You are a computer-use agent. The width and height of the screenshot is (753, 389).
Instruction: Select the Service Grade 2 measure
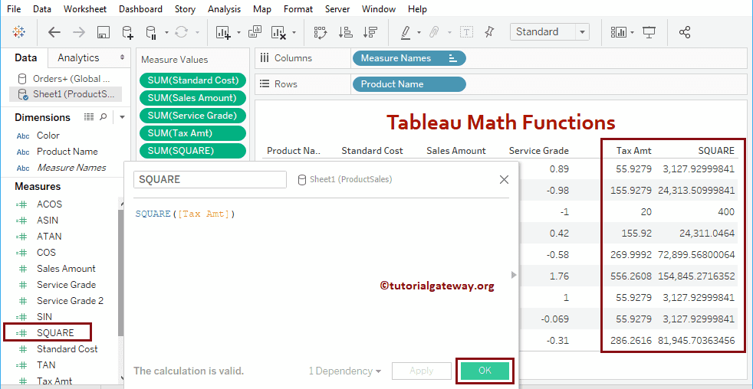coord(70,301)
